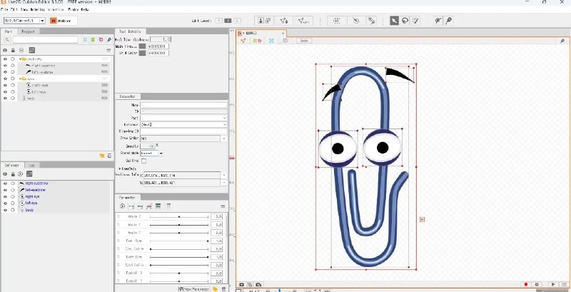Switch to the Log tab
Viewport: 571px width, 292px height.
[x=31, y=166]
